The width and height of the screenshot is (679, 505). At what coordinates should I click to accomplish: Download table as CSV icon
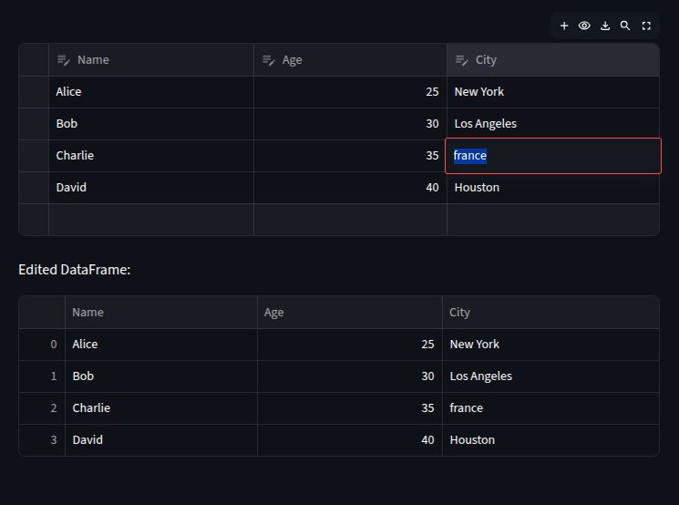click(605, 26)
